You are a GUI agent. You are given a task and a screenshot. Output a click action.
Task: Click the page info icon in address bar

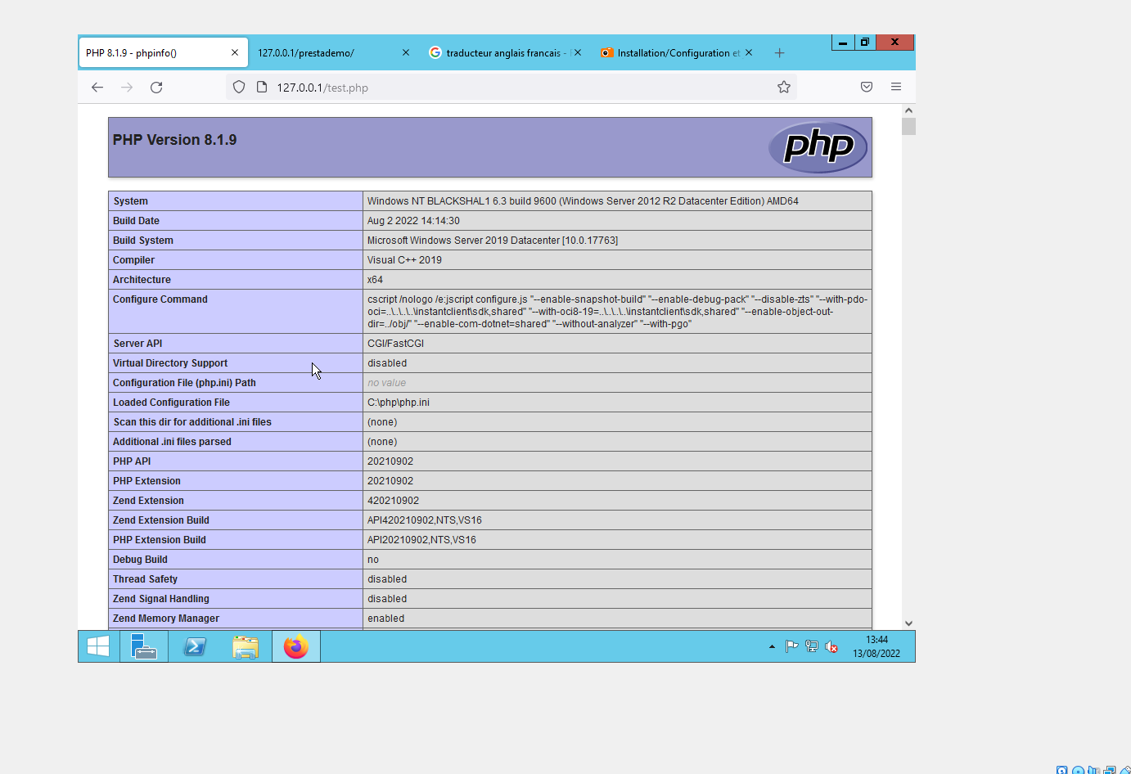(x=262, y=88)
